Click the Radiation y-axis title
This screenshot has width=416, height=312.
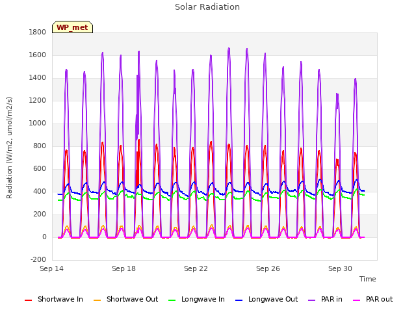pos(9,148)
